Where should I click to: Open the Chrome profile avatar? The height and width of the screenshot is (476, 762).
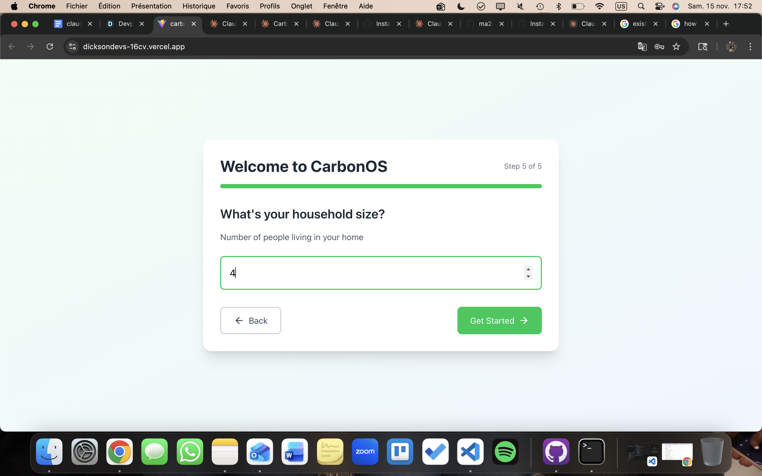[x=731, y=47]
